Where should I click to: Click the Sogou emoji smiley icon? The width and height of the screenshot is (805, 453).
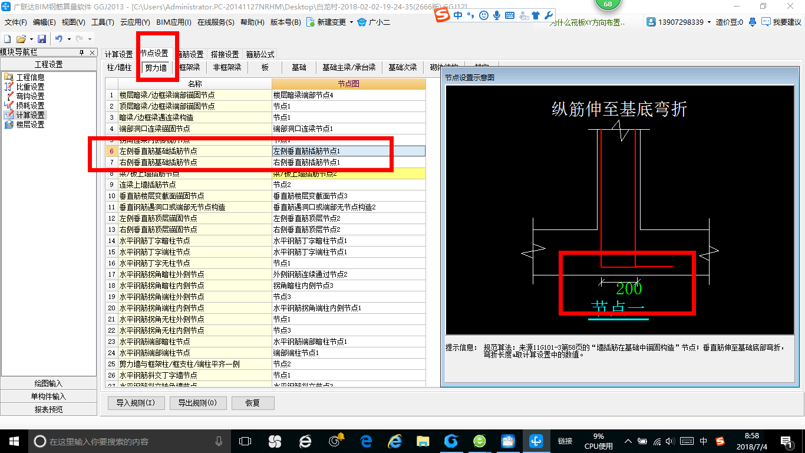[484, 15]
